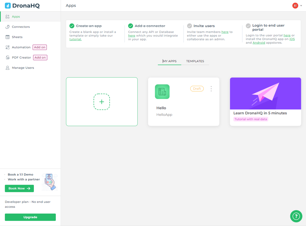Click the 'Add a connector' heading
The height and width of the screenshot is (226, 306).
[150, 26]
